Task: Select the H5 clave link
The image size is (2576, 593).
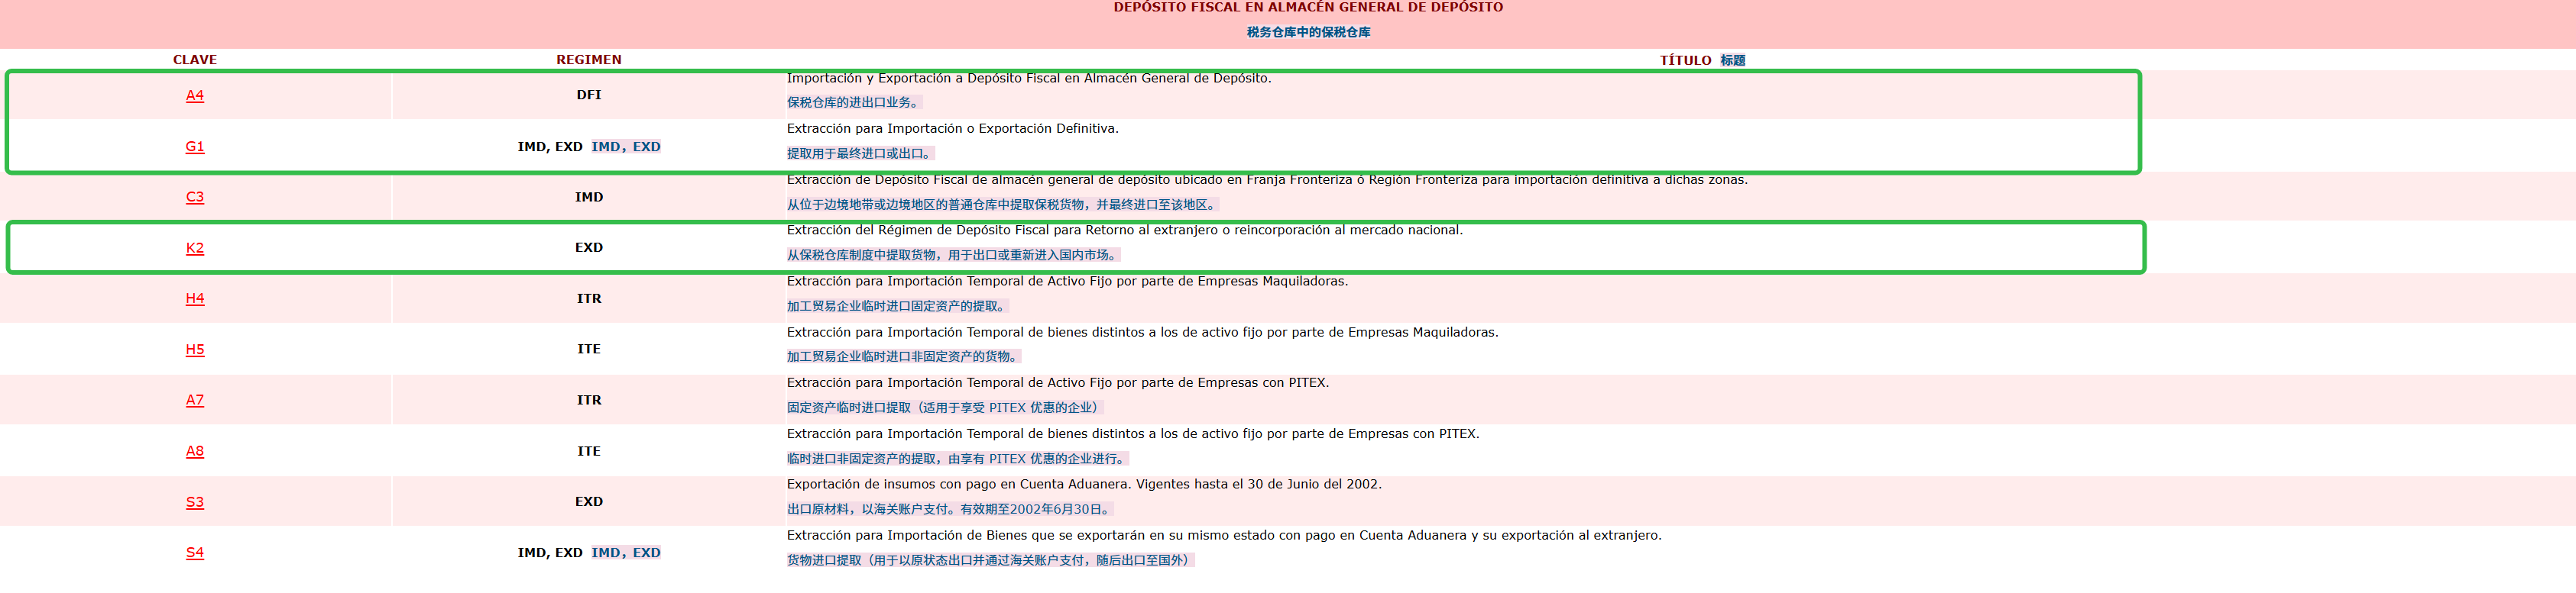Action: point(194,350)
